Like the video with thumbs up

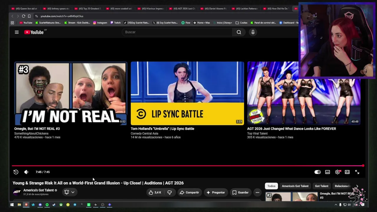pos(155,192)
